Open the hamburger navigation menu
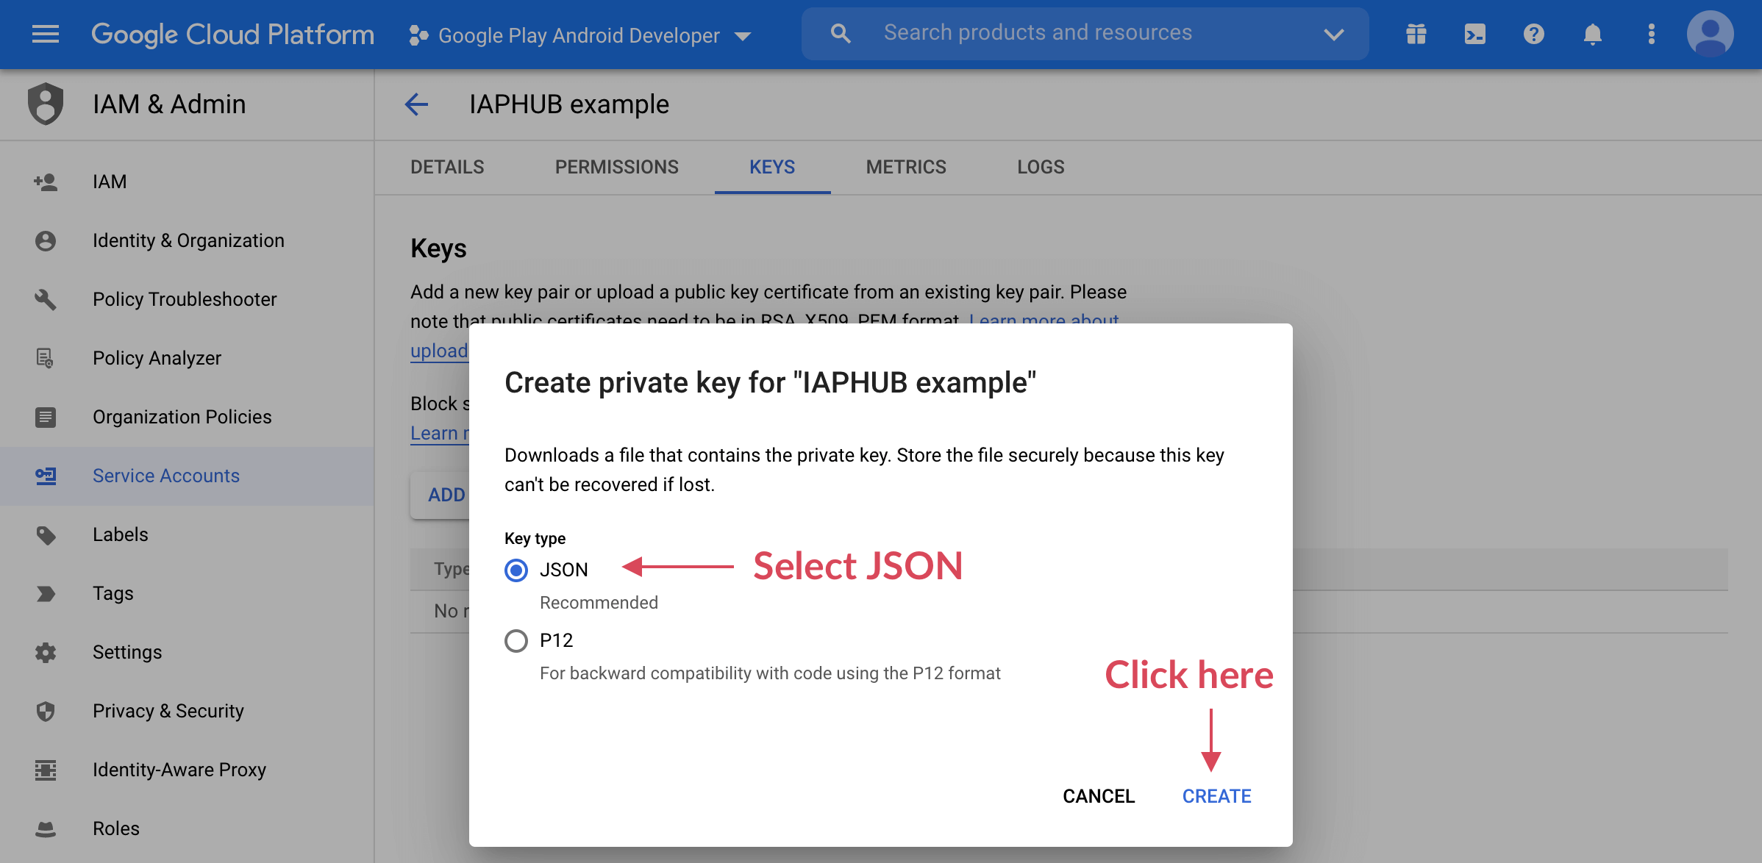 tap(46, 34)
